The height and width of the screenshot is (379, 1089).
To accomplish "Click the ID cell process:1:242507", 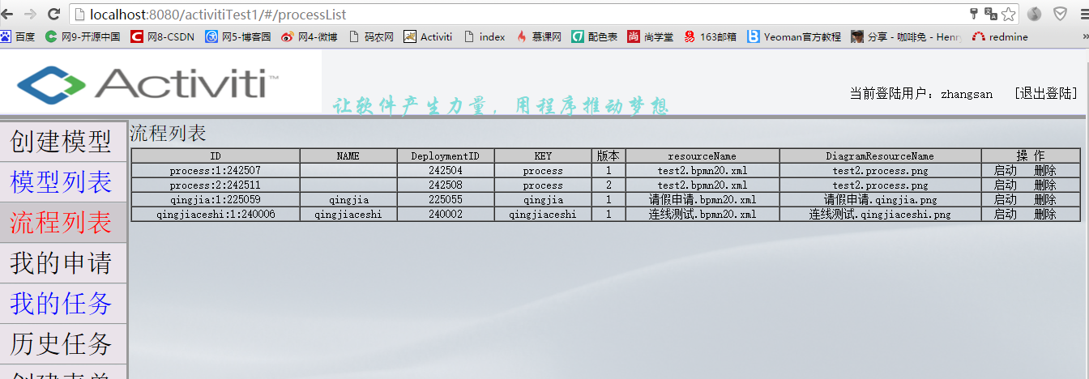I will (x=216, y=171).
